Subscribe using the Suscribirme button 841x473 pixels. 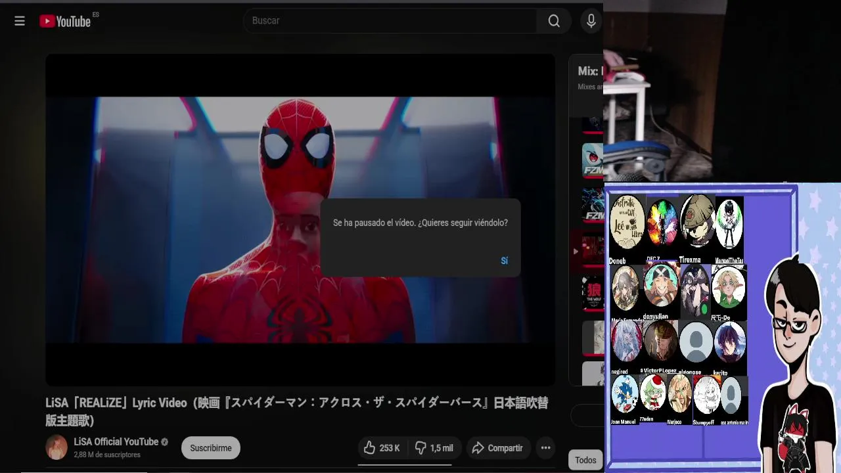[211, 448]
